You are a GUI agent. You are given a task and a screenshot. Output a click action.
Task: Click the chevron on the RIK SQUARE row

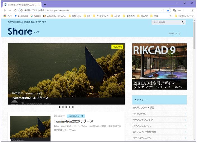click(185, 114)
